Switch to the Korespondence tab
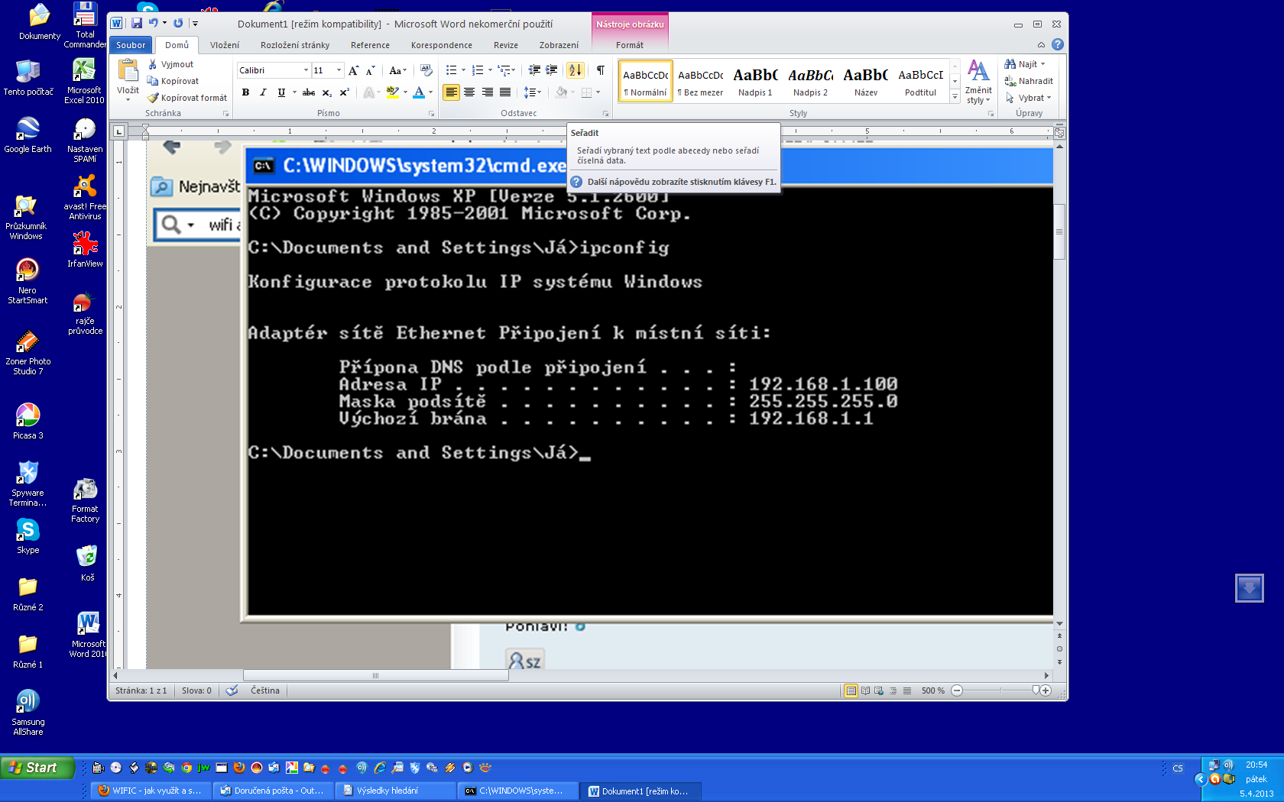The height and width of the screenshot is (802, 1284). click(442, 45)
